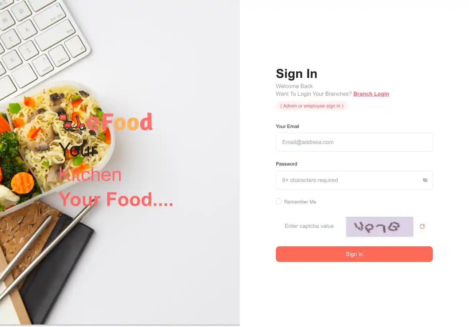The height and width of the screenshot is (327, 469).
Task: Tick the Remember Me checkbox
Action: [279, 201]
